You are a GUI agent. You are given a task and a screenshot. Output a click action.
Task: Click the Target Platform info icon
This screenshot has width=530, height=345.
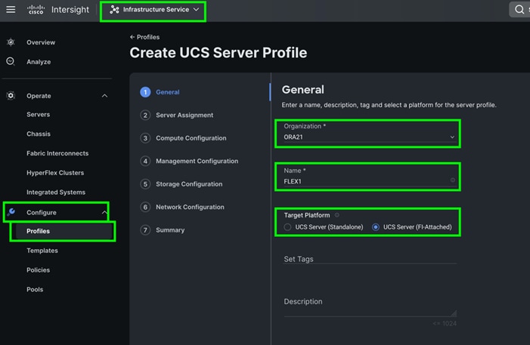click(x=336, y=215)
